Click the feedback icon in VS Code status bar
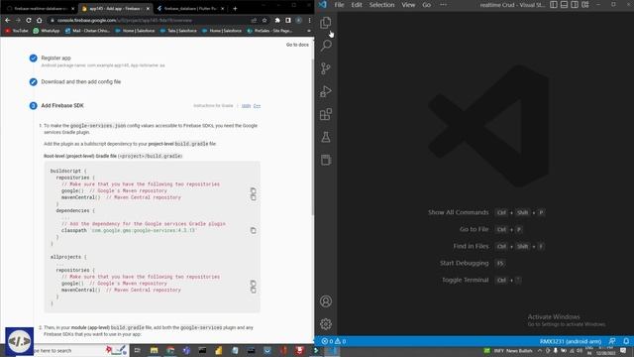This screenshot has width=634, height=357. point(612,341)
